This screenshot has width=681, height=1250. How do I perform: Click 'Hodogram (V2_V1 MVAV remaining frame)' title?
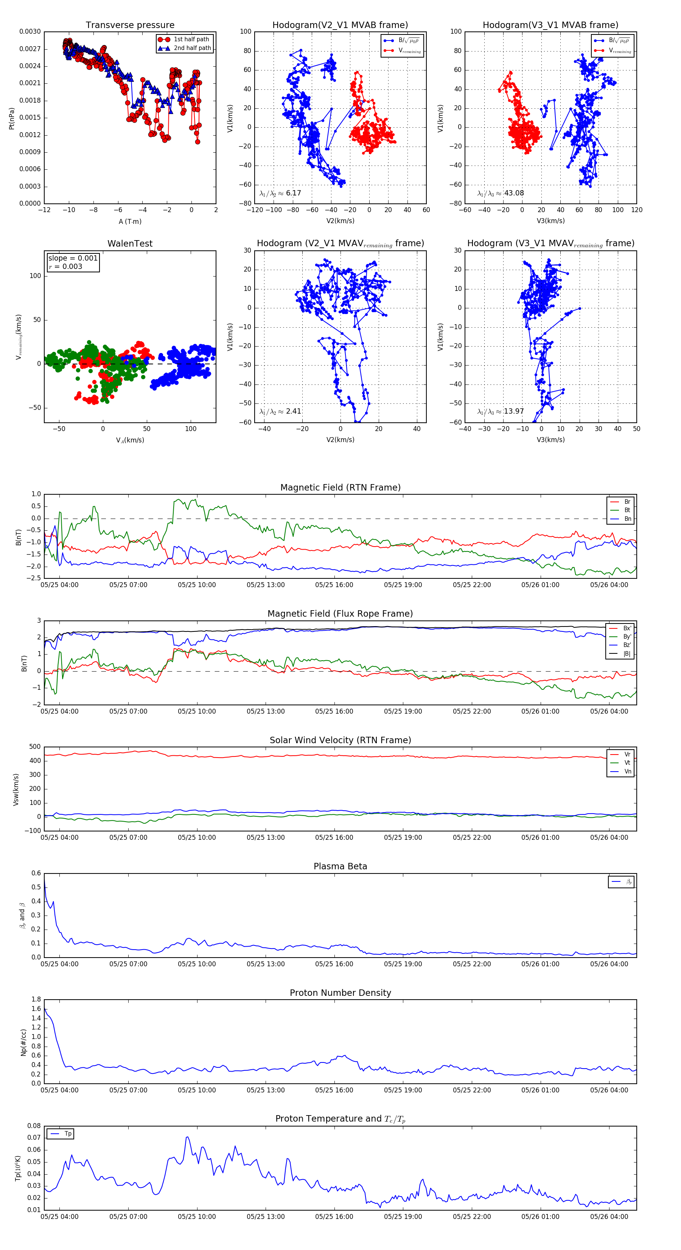[340, 244]
